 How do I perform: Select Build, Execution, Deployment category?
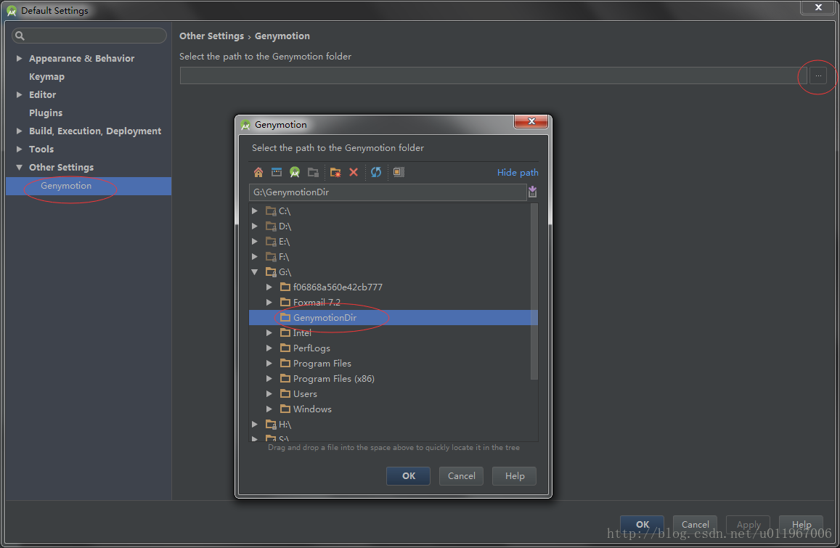[95, 131]
